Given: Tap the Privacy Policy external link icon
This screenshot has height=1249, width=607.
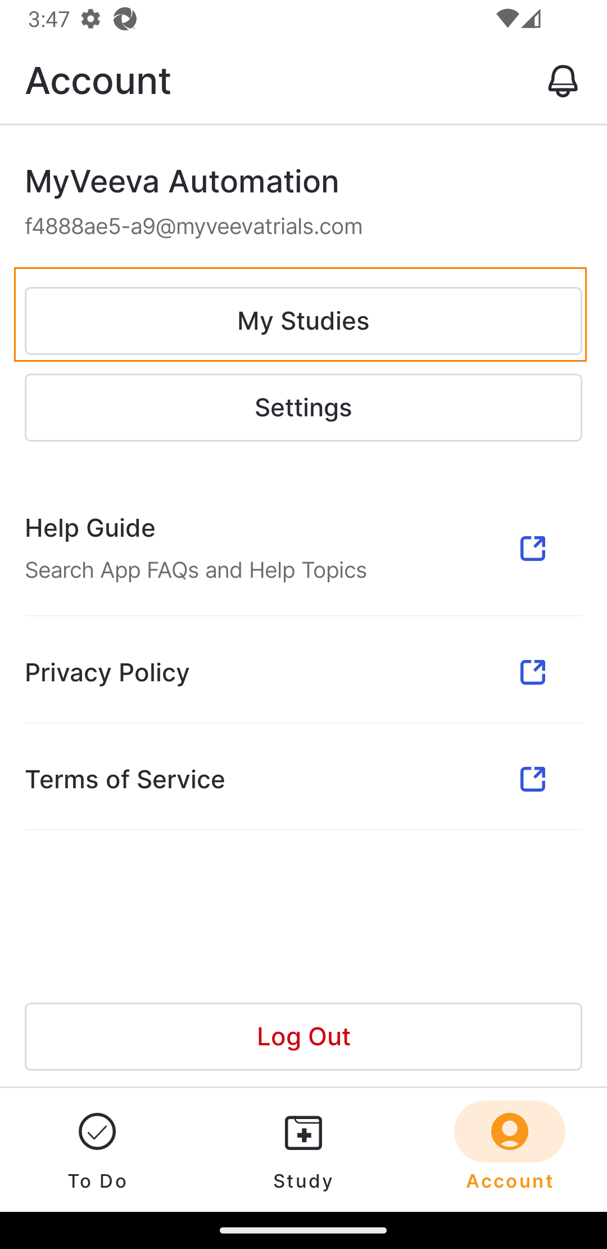Looking at the screenshot, I should click(x=532, y=672).
